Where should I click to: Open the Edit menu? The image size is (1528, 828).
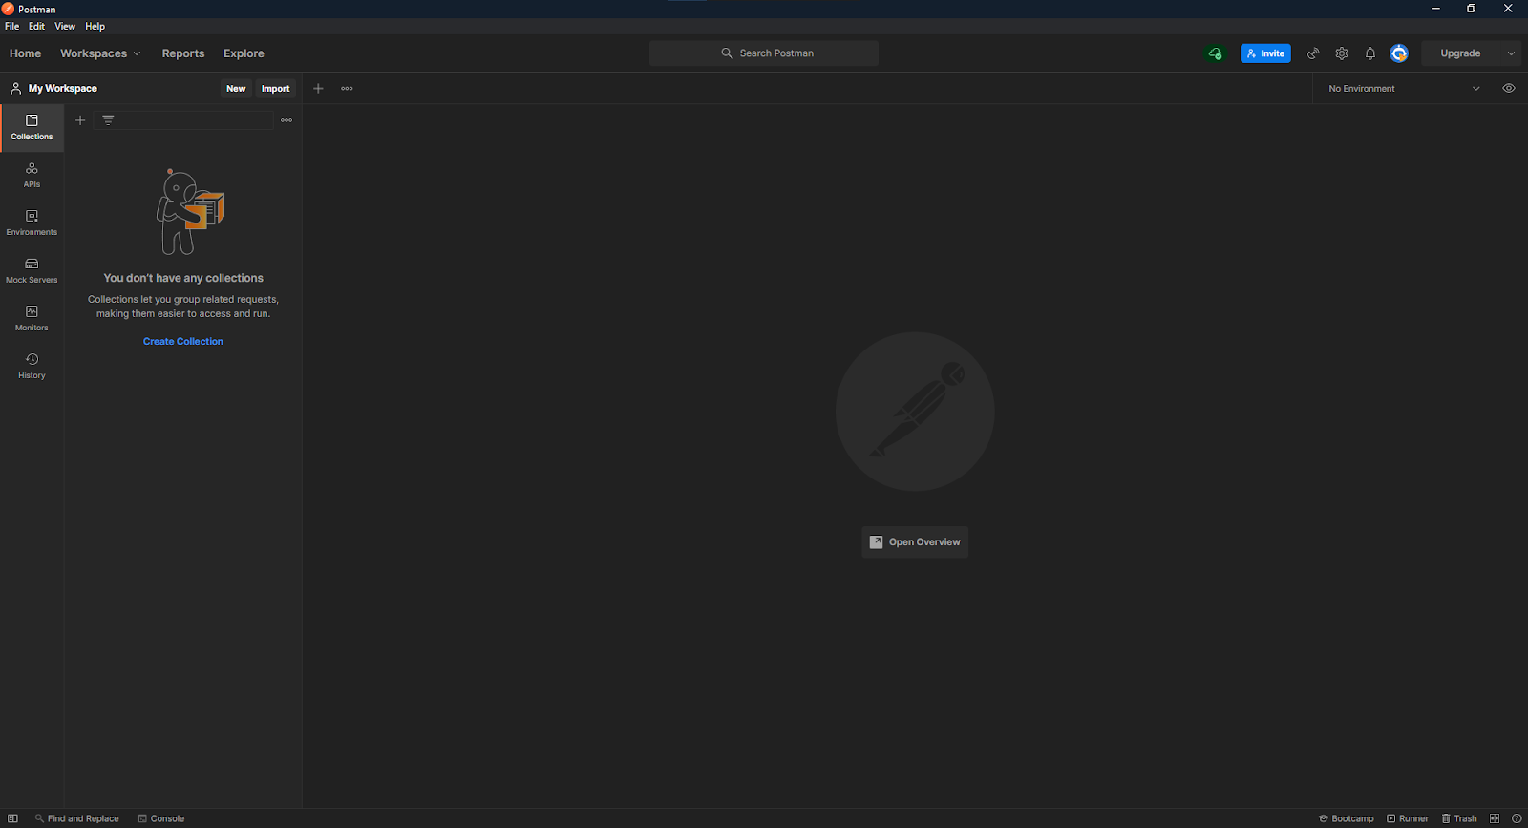(36, 27)
